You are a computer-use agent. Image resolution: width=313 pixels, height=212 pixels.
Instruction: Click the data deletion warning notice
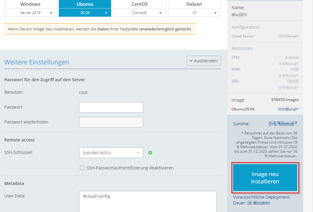(x=100, y=29)
